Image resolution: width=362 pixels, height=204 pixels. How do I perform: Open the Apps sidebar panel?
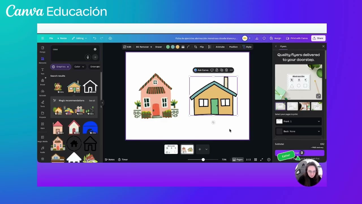click(42, 126)
